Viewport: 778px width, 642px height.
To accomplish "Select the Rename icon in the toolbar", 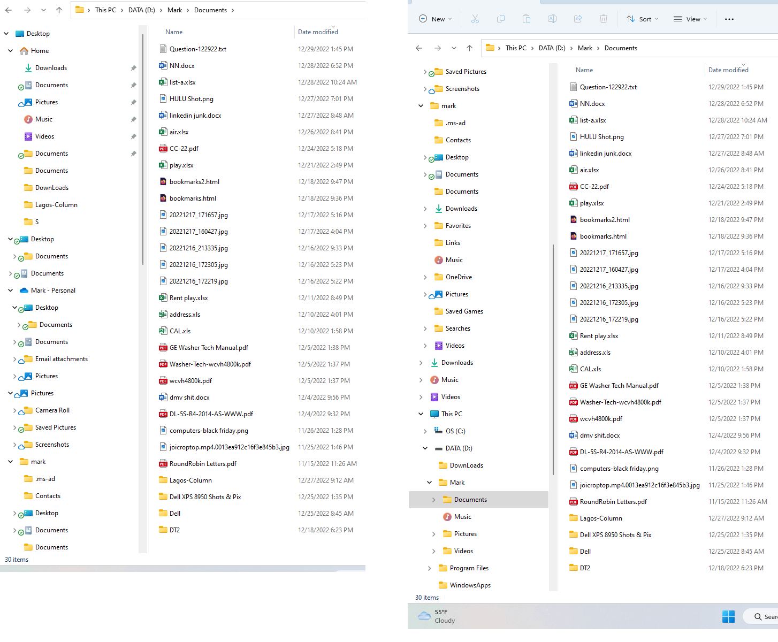I will 552,19.
